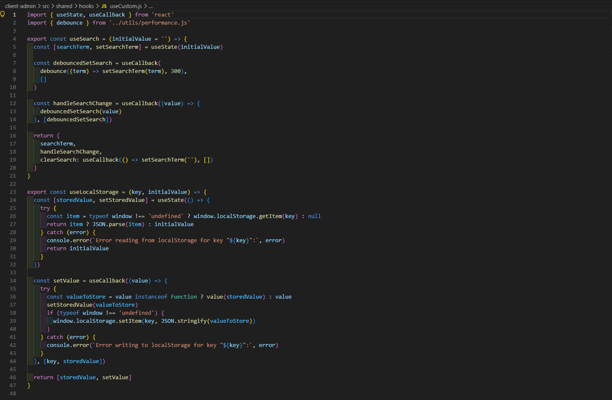Select line number 12 in gutter
Image resolution: width=612 pixels, height=400 pixels.
(13, 103)
